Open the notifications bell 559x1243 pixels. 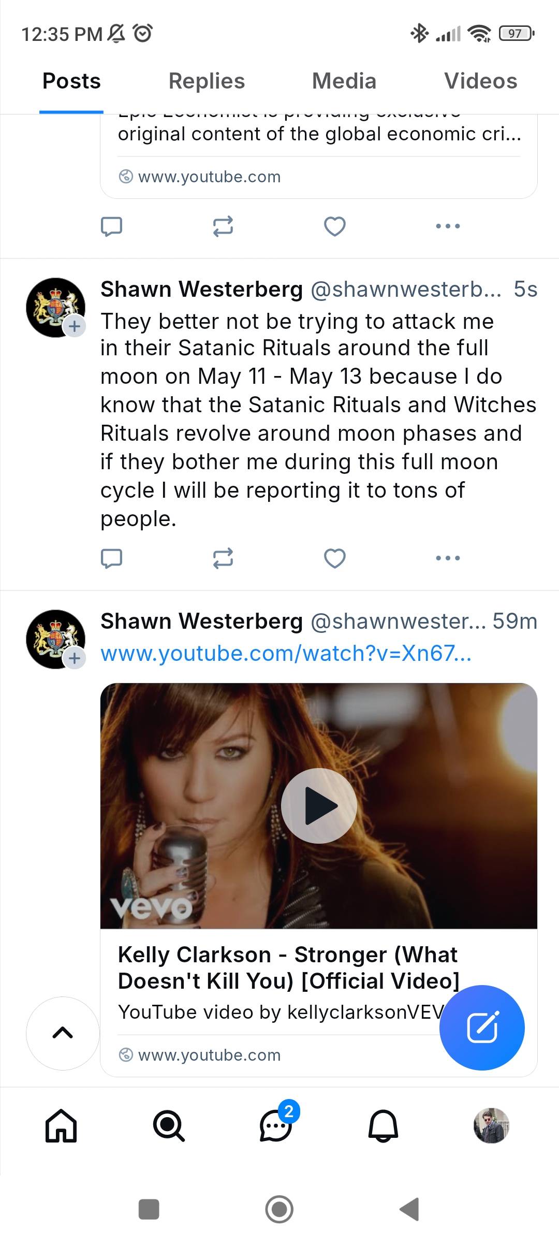point(383,1125)
